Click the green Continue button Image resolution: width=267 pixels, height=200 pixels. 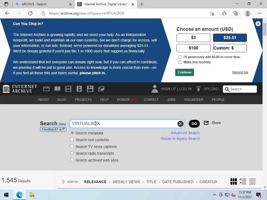pos(185,72)
